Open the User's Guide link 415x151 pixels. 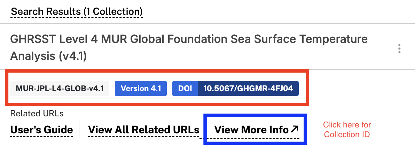coord(41,130)
